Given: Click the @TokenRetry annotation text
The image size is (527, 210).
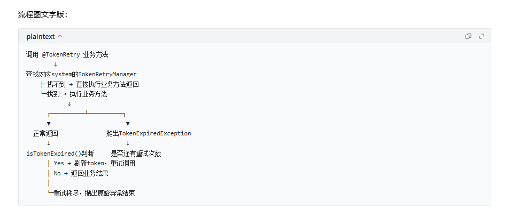Looking at the screenshot, I should 61,54.
